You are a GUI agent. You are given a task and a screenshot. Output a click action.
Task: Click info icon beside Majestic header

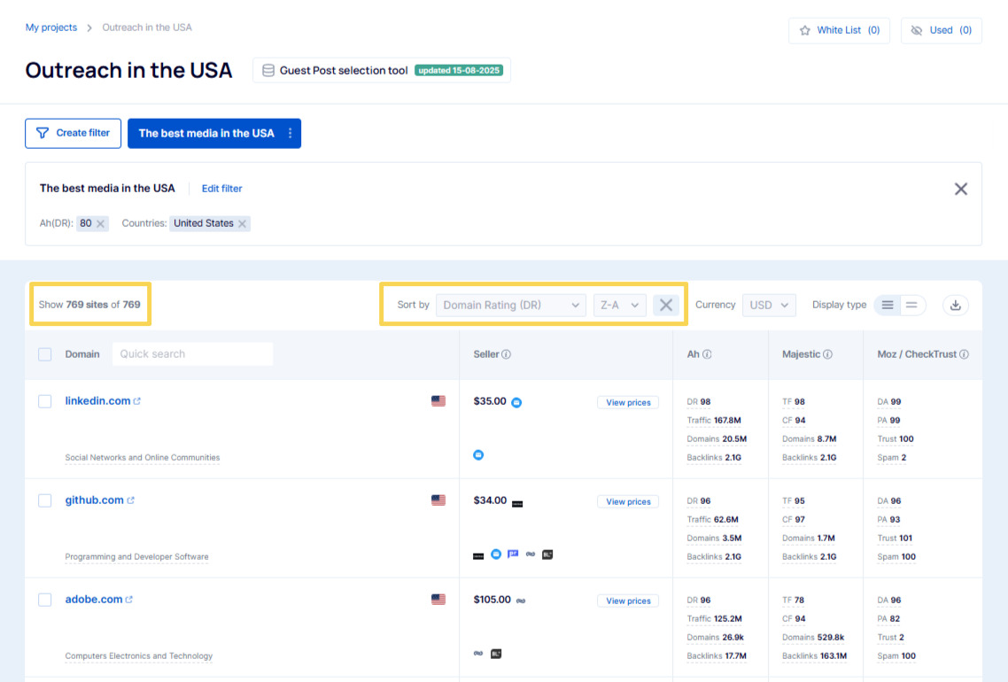(827, 354)
